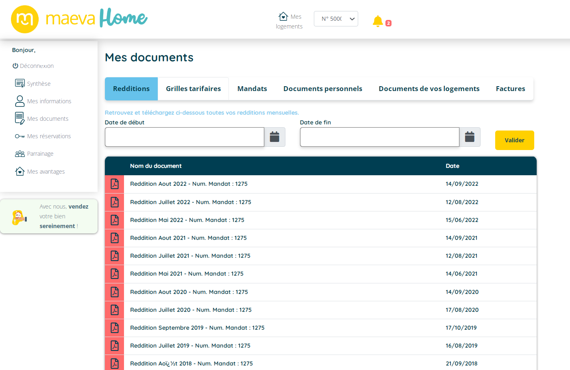The width and height of the screenshot is (570, 370).
Task: Click the Date de début input field
Action: pyautogui.click(x=185, y=137)
